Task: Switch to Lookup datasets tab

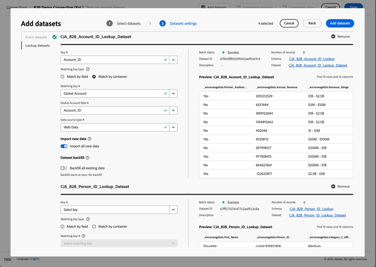Action: 38,46
